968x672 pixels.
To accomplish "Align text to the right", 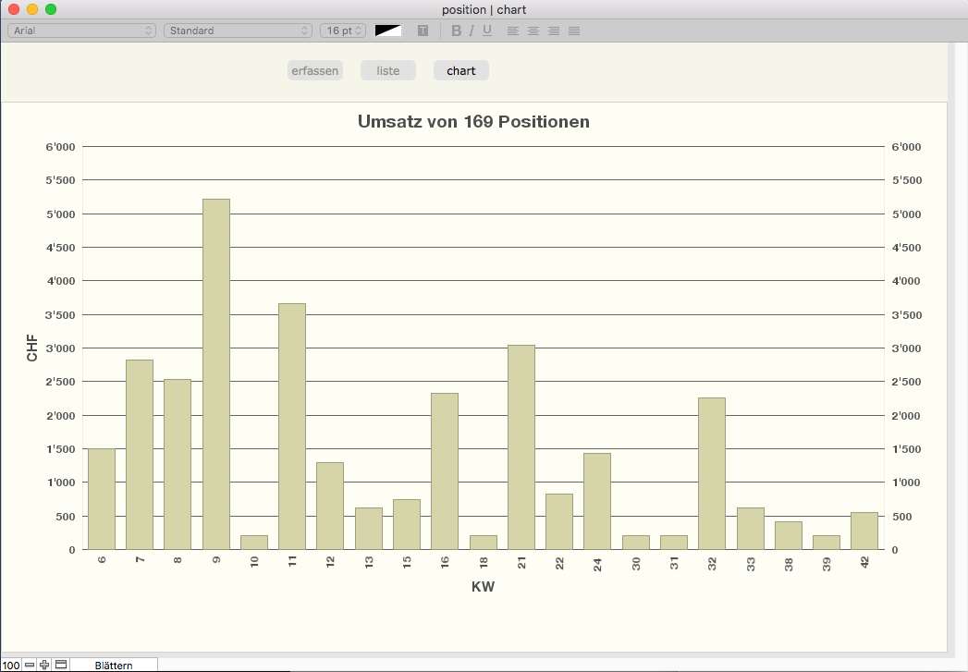I will pos(554,31).
